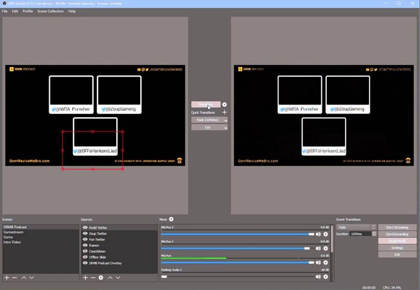Viewport: 420px width, 290px height.
Task: Click Start Recording
Action: (397, 234)
